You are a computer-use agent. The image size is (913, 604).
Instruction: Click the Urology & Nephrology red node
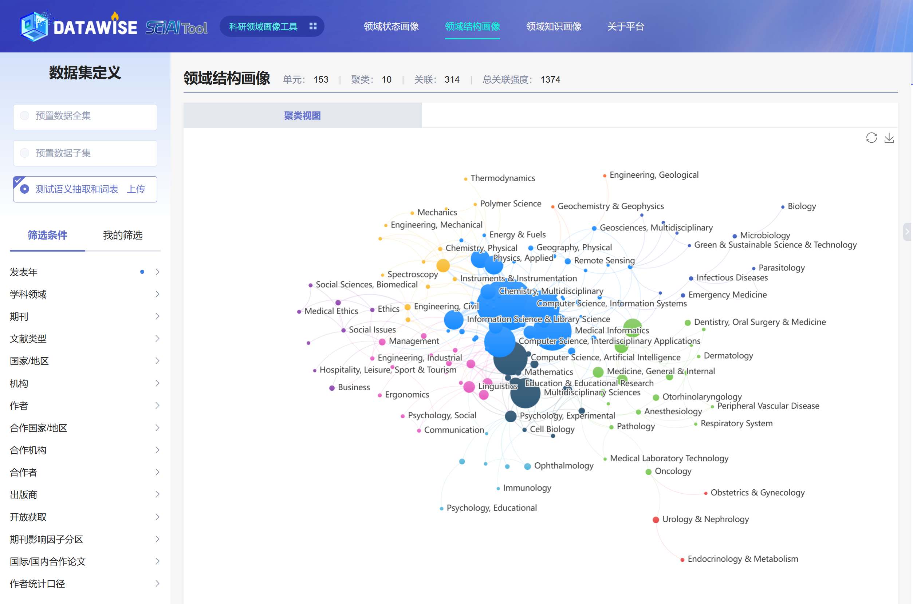coord(656,520)
